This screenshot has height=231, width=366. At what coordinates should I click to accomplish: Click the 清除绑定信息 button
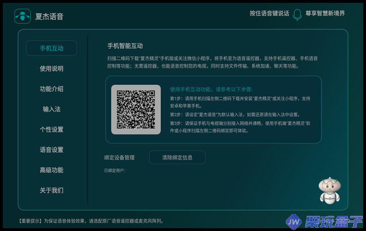pyautogui.click(x=178, y=157)
